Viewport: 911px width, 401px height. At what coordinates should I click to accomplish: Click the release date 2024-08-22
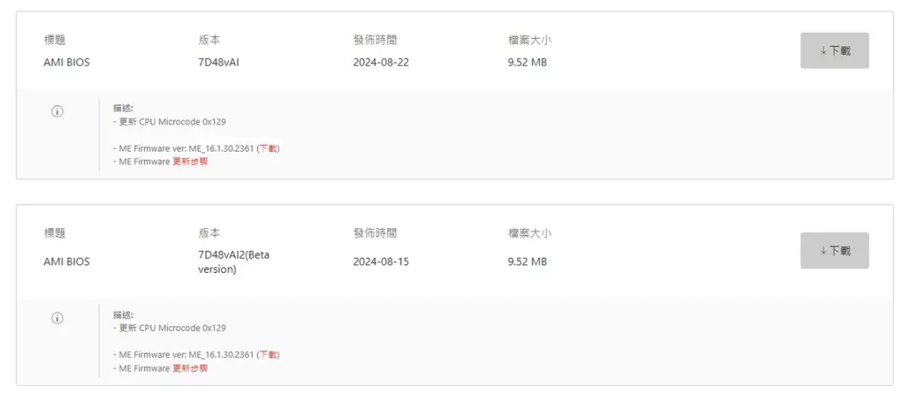[x=380, y=62]
